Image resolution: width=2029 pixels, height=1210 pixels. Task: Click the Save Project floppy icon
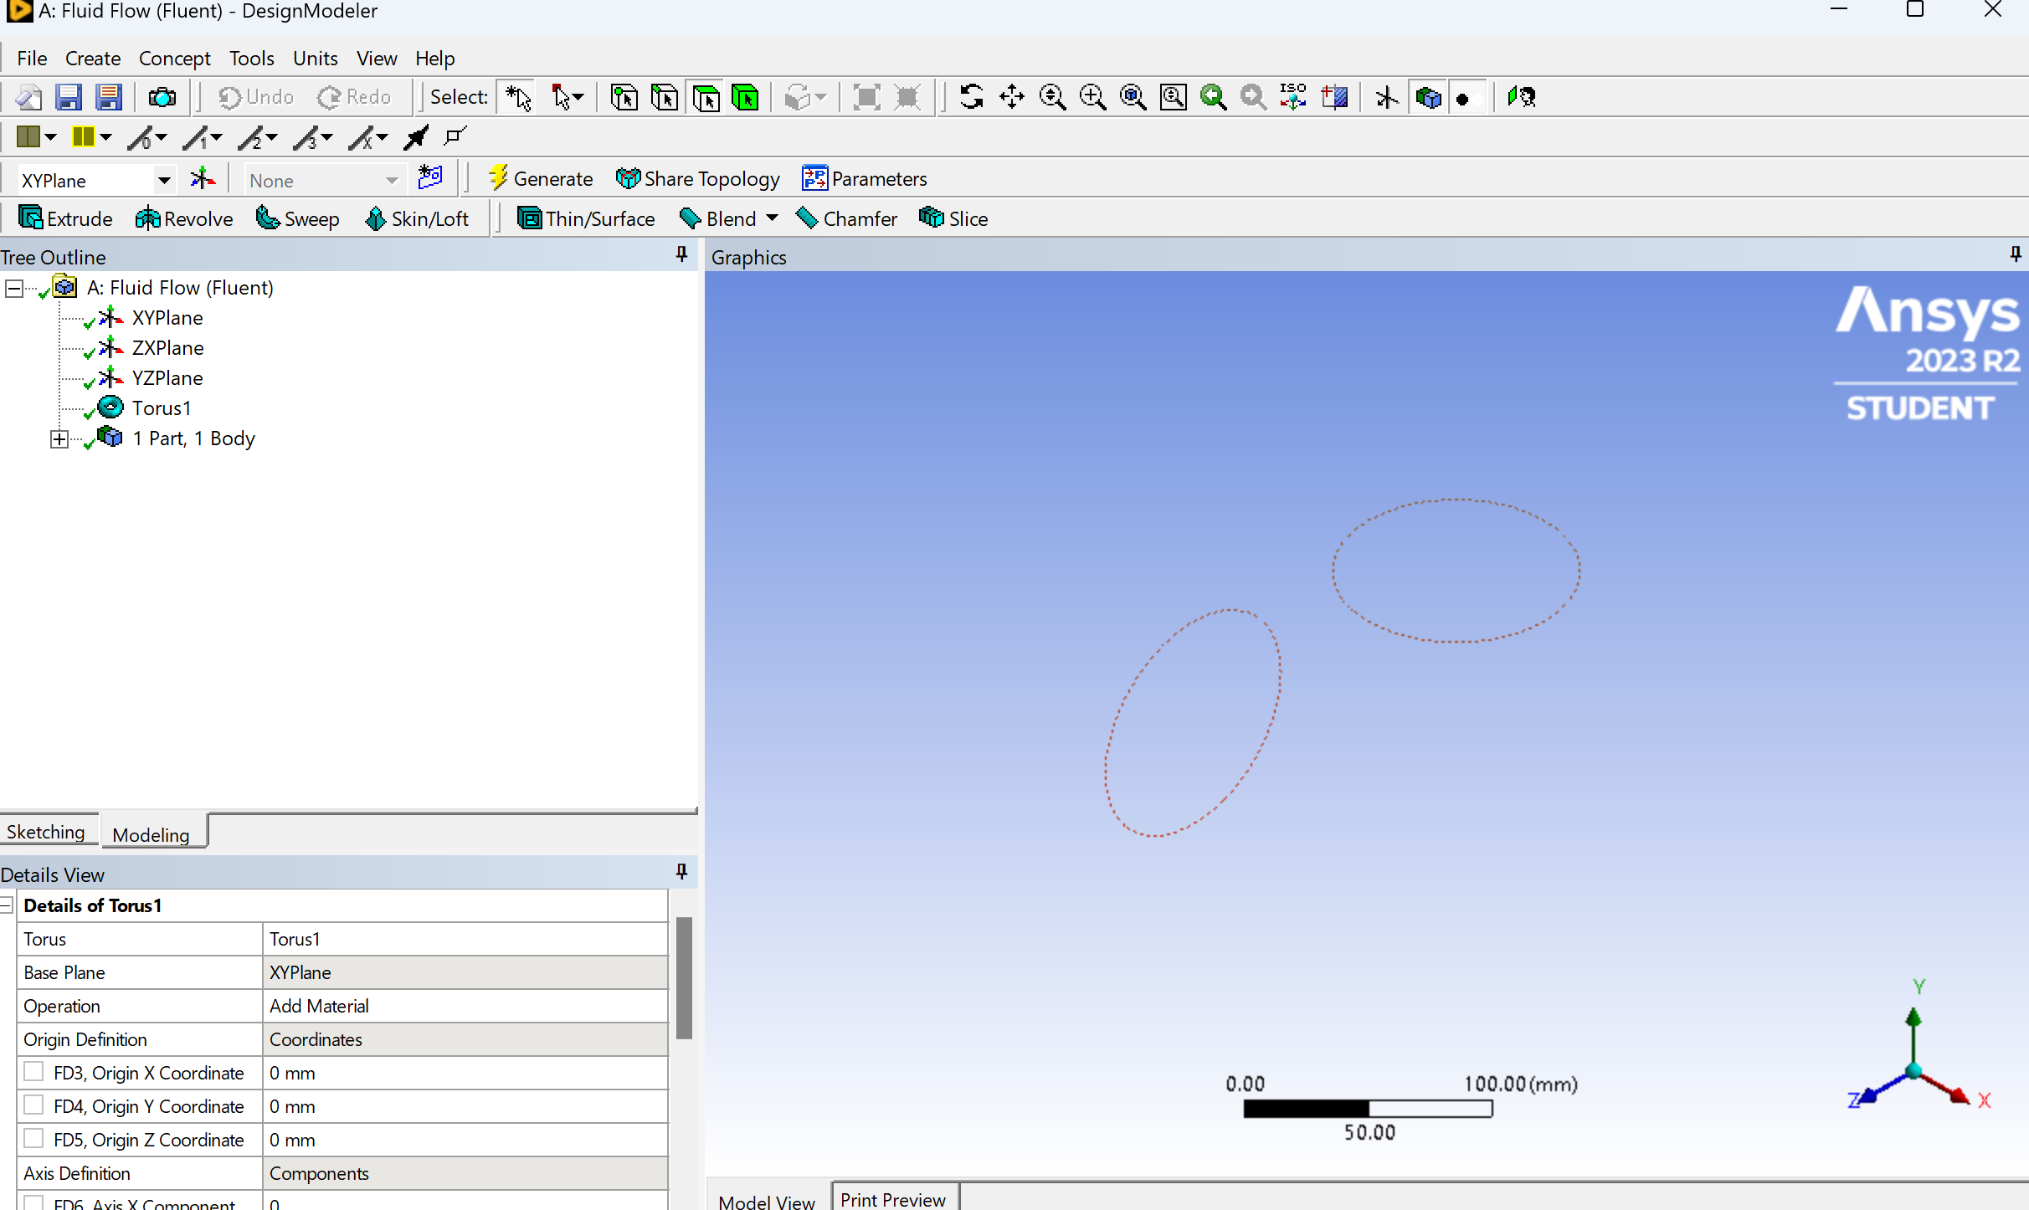click(69, 97)
